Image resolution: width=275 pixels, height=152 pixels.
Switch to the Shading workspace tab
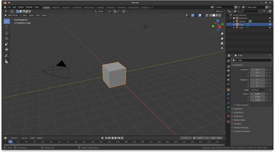100,8
